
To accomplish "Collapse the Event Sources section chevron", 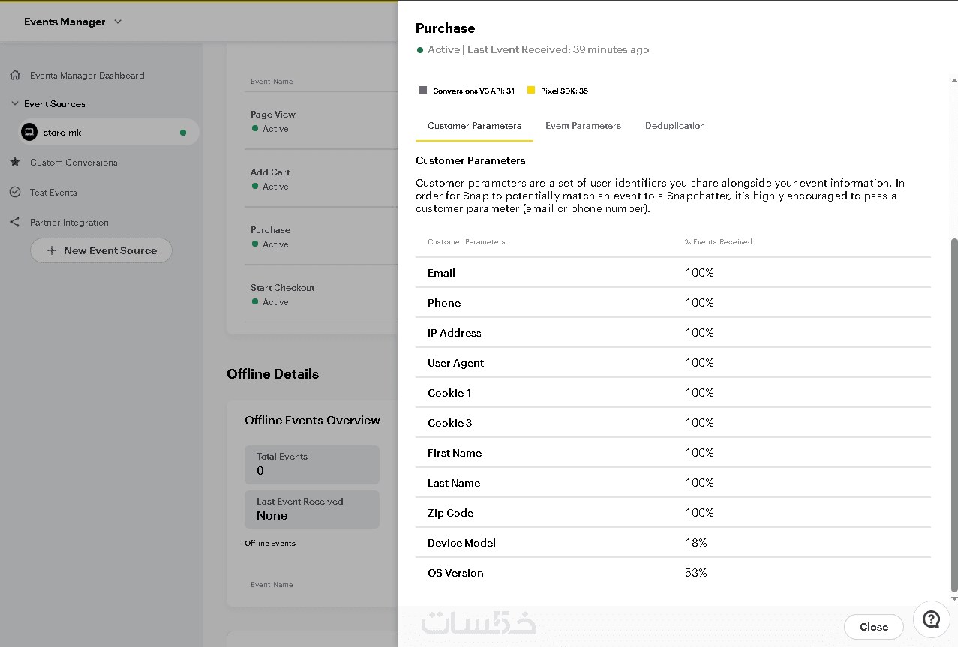I will click(15, 104).
